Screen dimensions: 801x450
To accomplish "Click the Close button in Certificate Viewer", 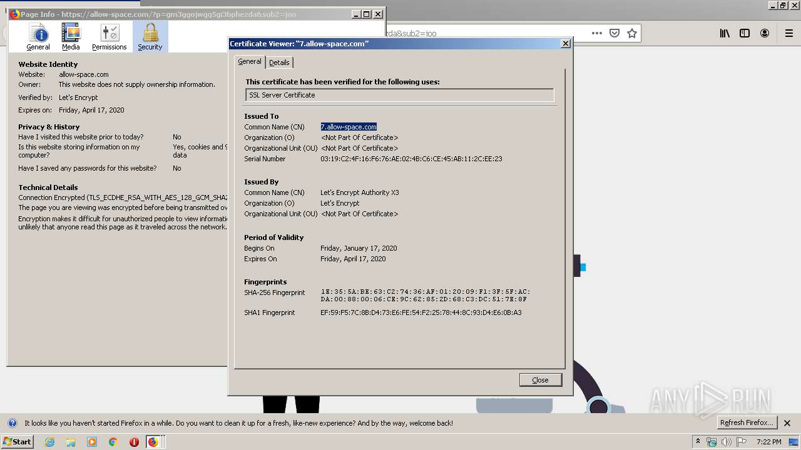I will (x=541, y=380).
